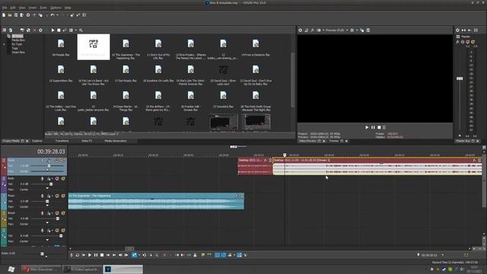Click the Beds track header menu icon
Viewport: 487px width, 274px height.
[x=4, y=179]
